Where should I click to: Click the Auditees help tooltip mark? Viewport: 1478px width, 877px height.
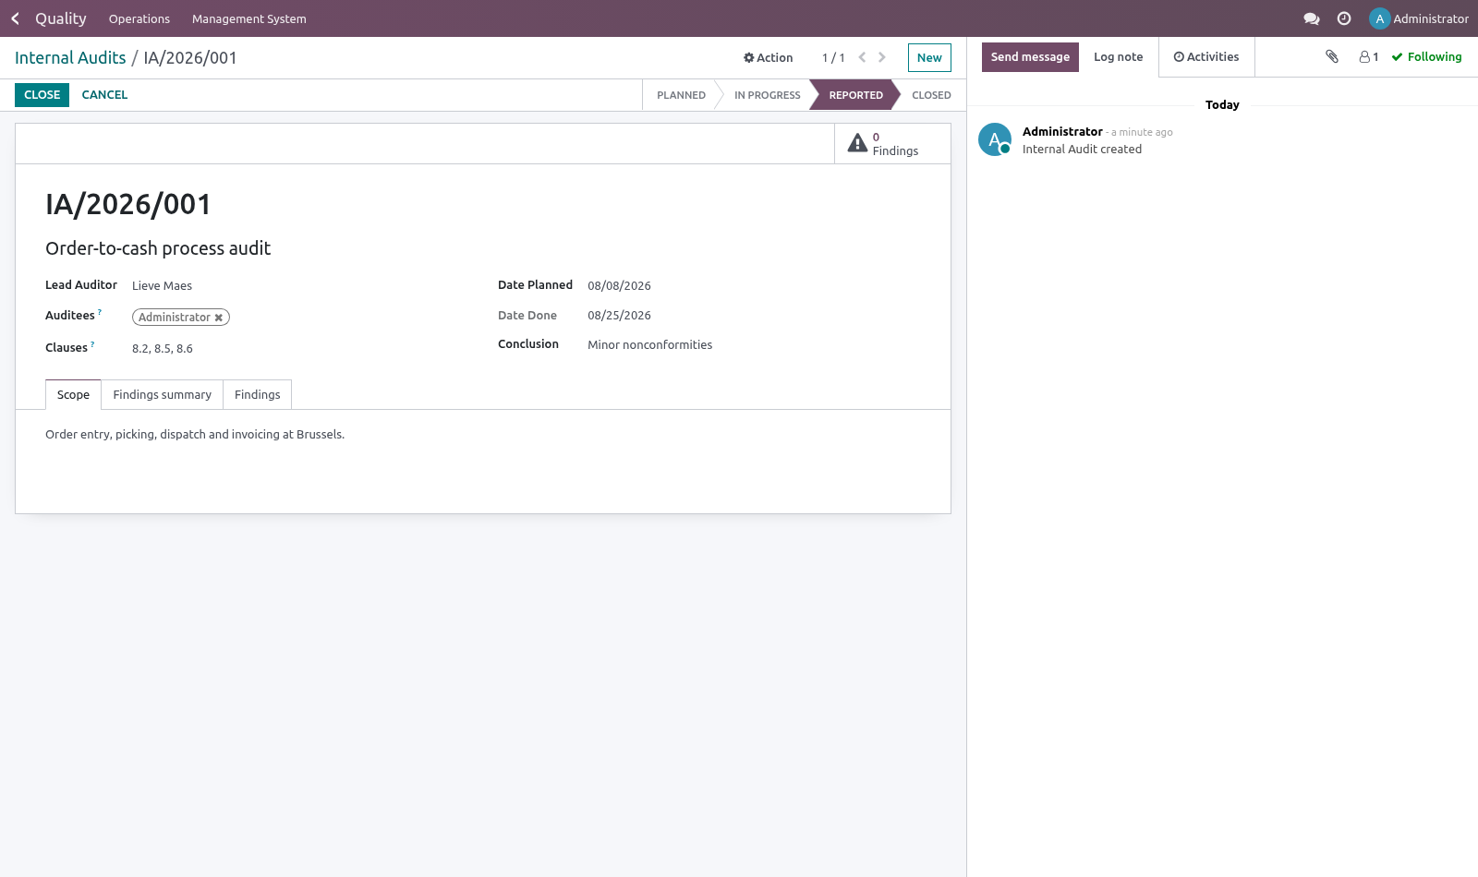point(100,312)
